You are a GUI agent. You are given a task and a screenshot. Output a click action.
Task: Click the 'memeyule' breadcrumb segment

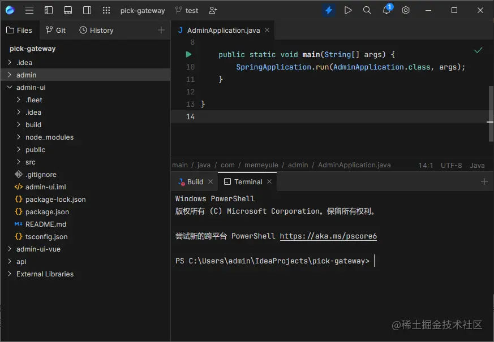pos(261,165)
